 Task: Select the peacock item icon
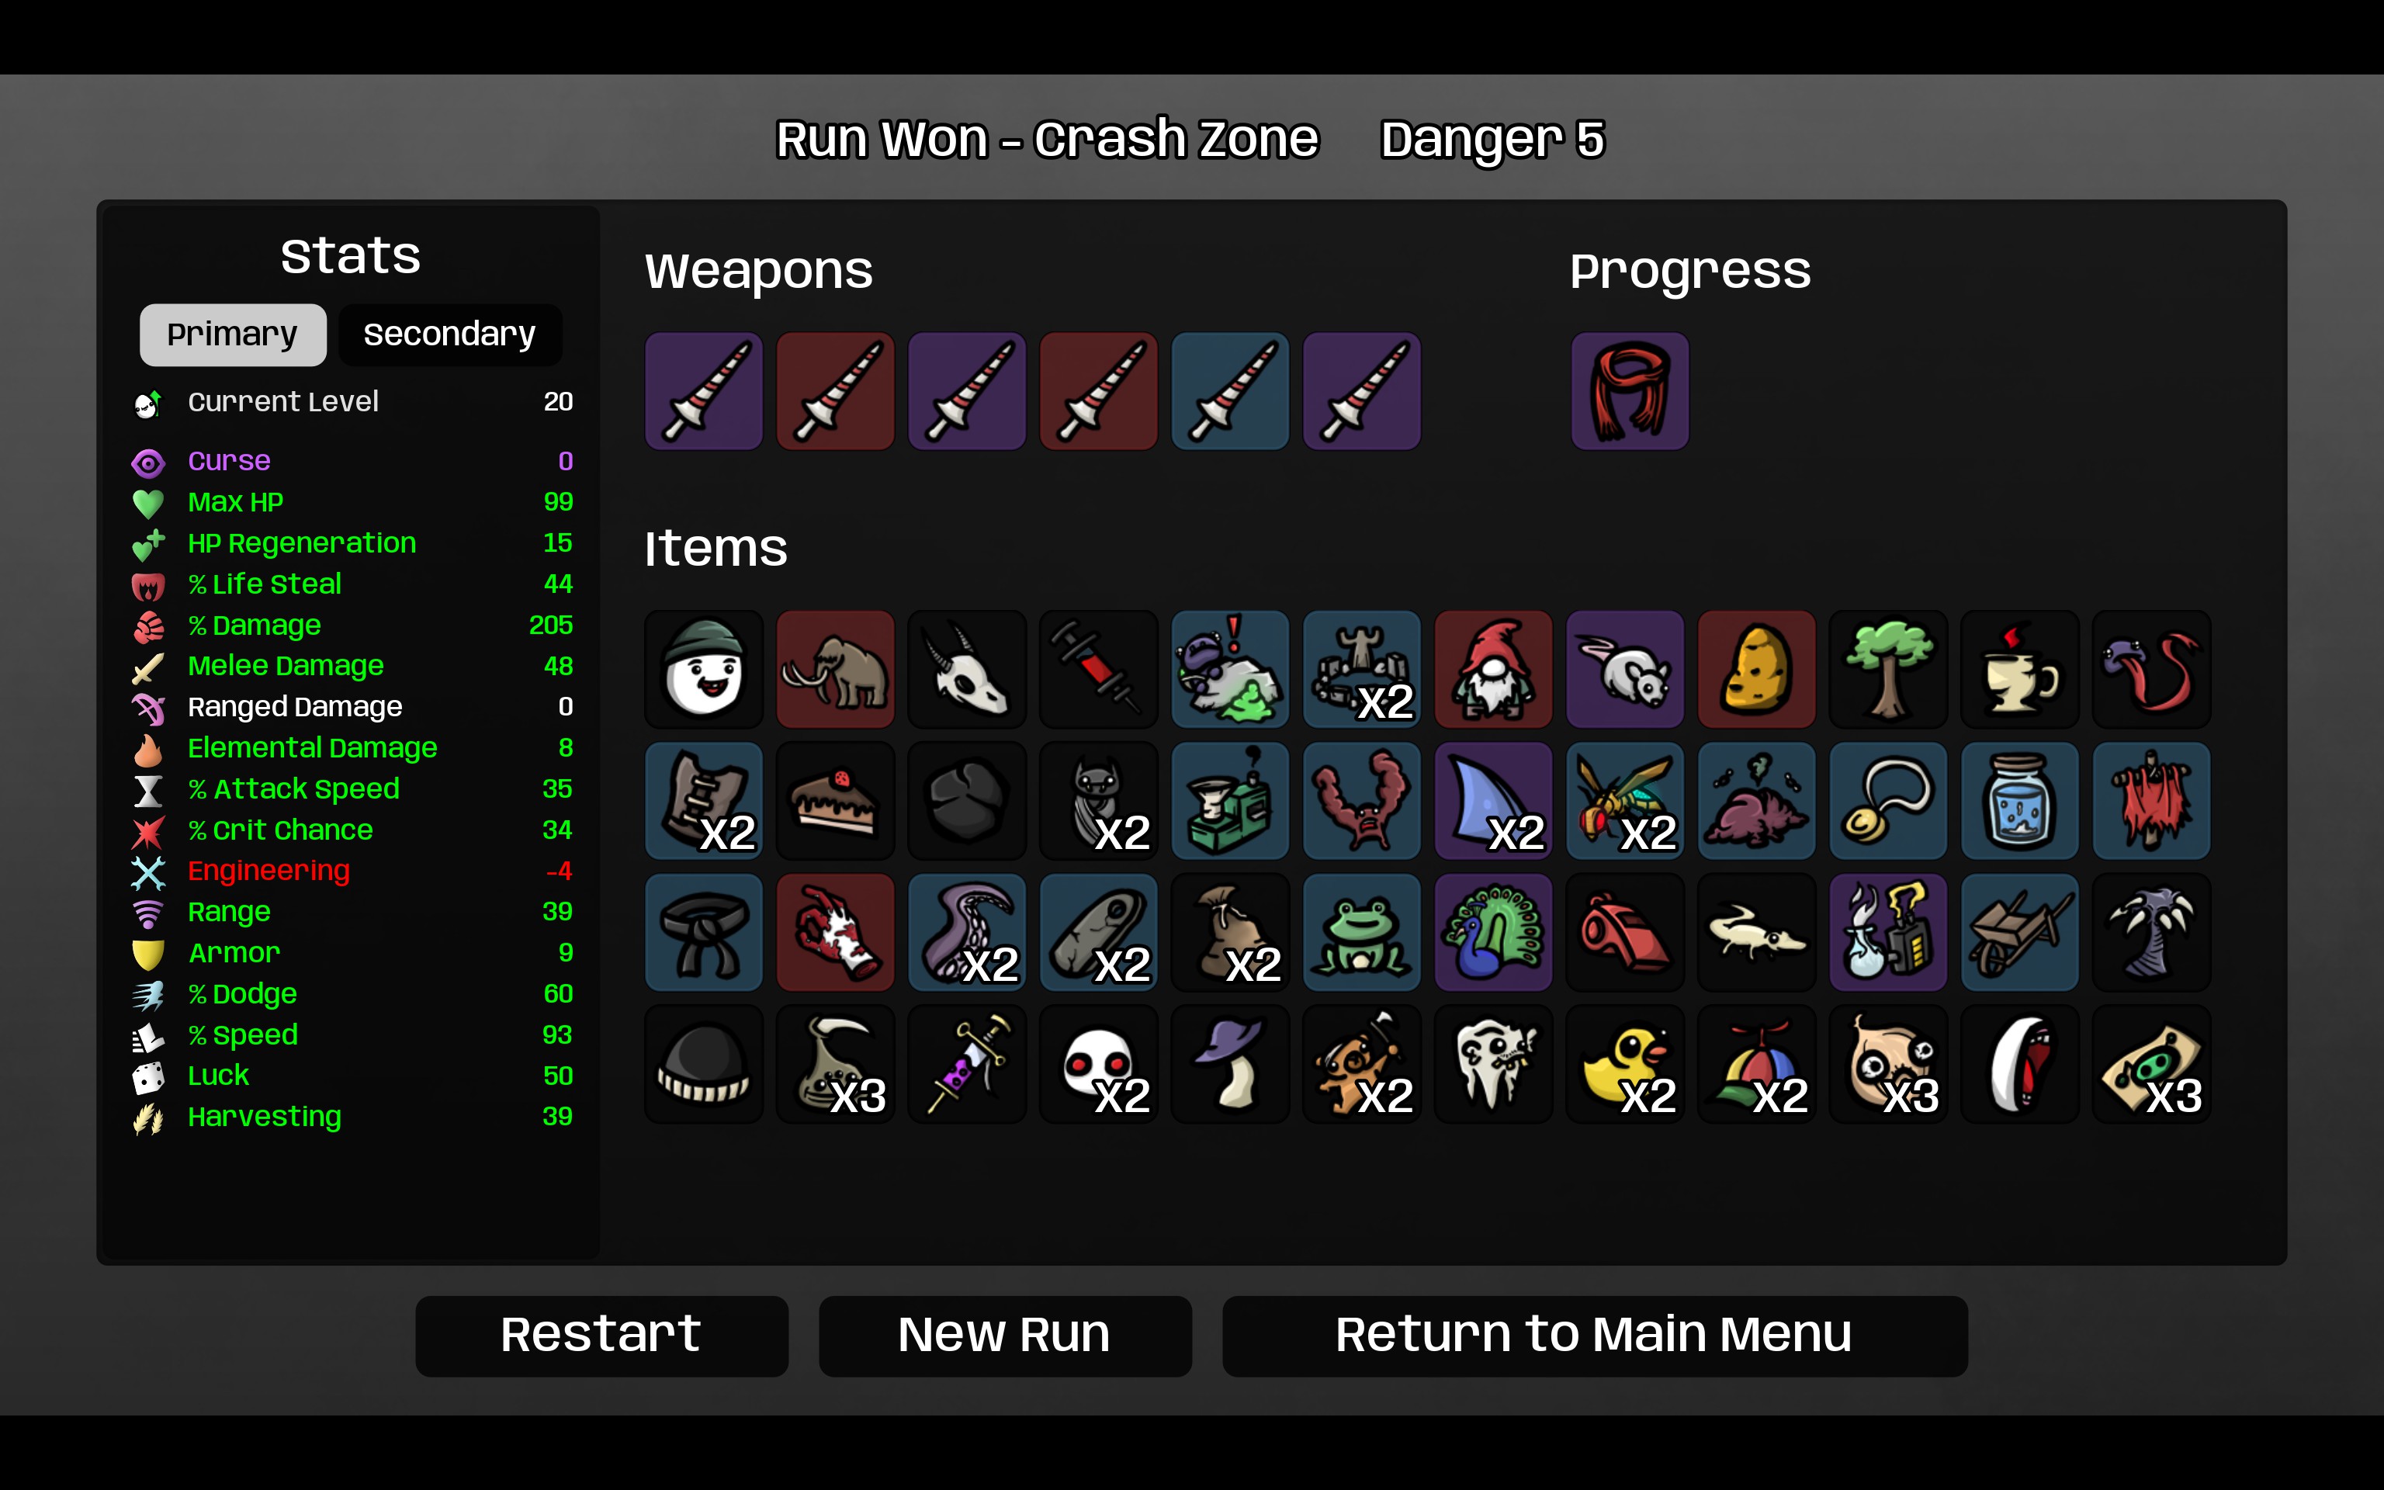[1493, 932]
